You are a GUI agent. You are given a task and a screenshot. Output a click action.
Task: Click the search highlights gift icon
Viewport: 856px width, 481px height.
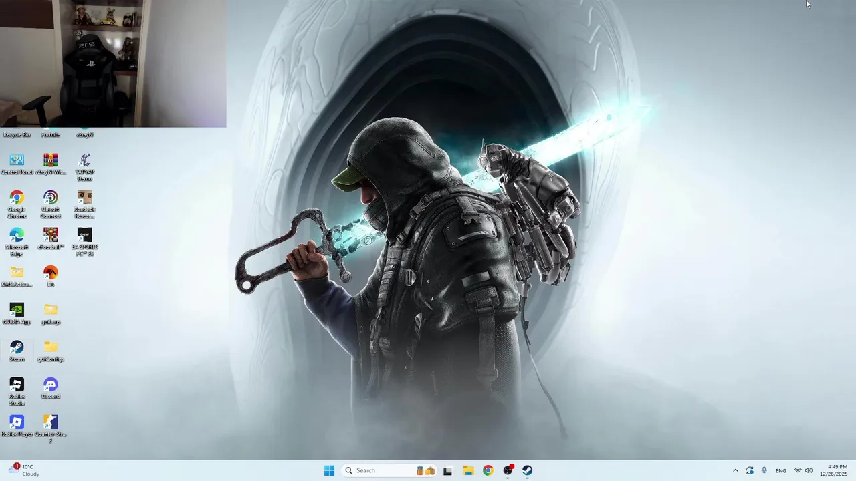tap(425, 470)
